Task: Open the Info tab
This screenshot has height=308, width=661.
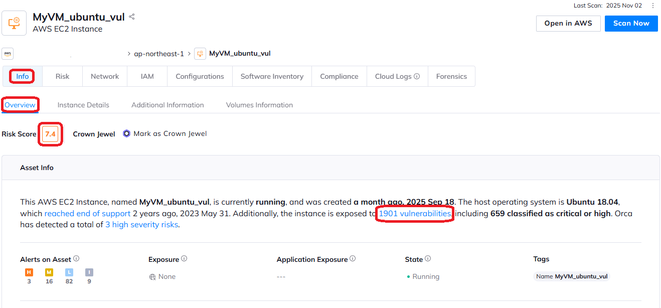Action: tap(23, 76)
